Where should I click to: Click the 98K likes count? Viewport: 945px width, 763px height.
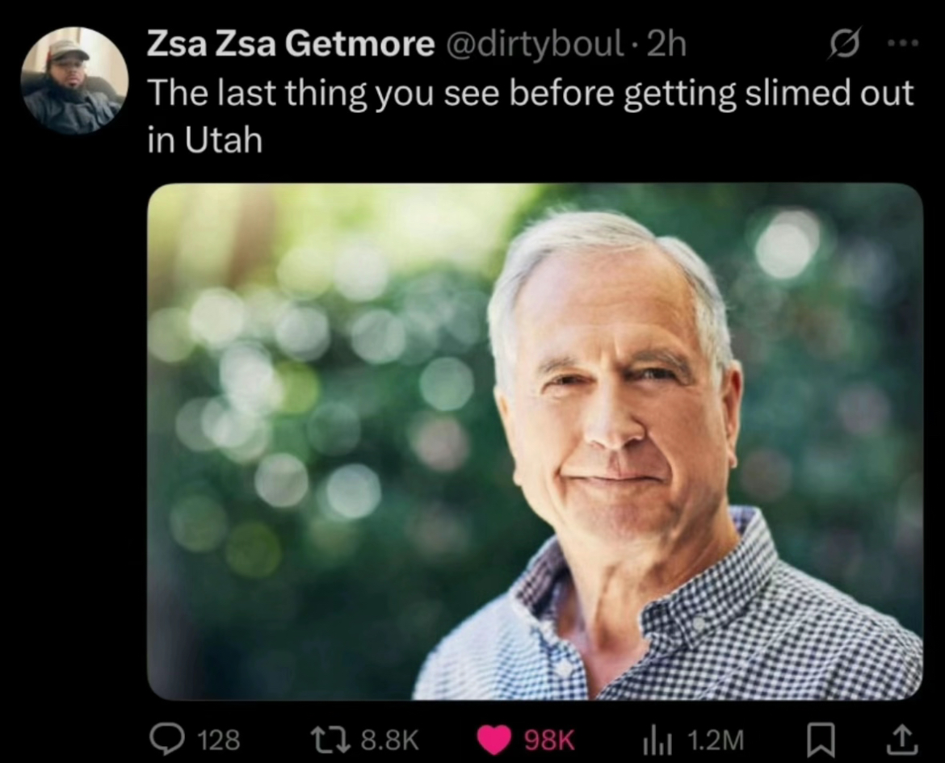pyautogui.click(x=549, y=740)
